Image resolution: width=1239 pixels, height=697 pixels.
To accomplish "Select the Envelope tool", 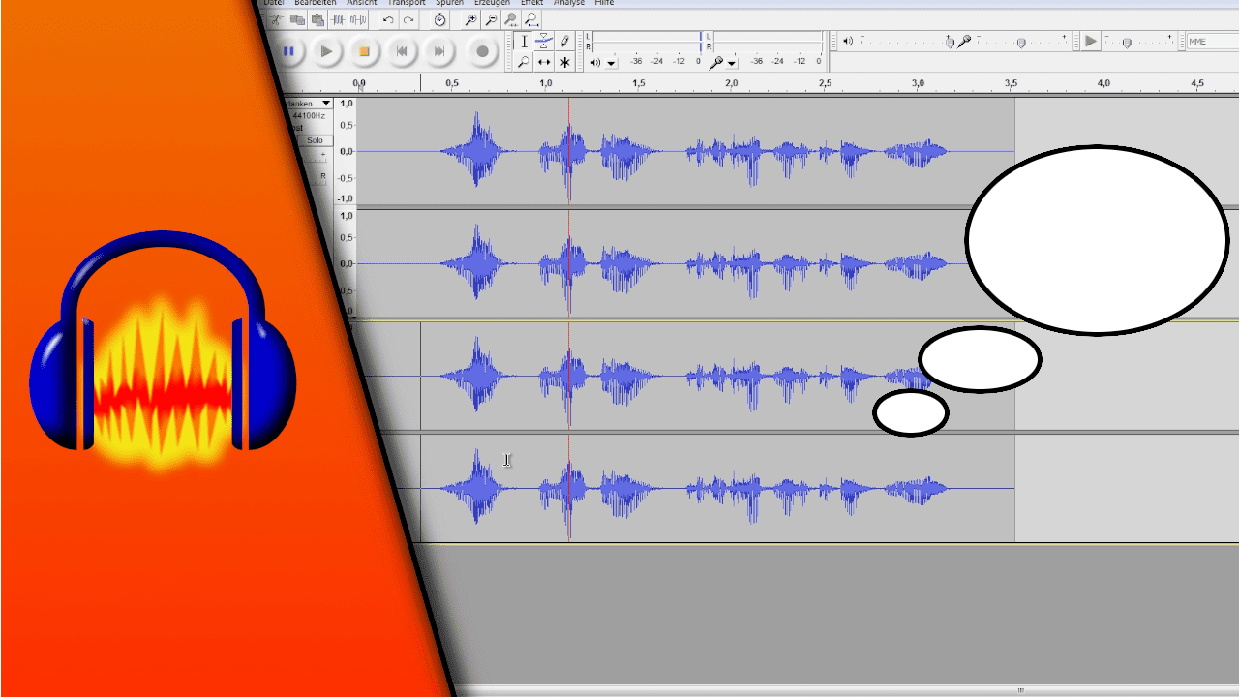I will point(544,42).
